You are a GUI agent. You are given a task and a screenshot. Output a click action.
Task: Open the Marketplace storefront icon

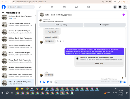(76, 7)
